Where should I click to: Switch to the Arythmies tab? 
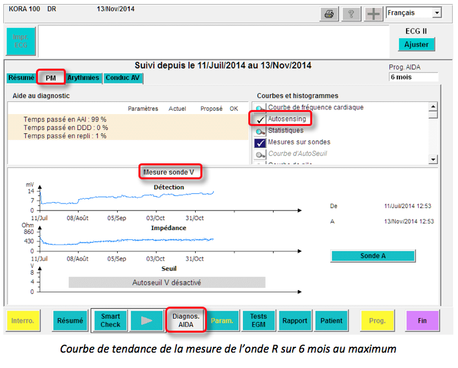[83, 78]
